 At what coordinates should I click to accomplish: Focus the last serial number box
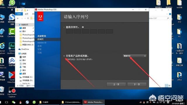point(109,32)
